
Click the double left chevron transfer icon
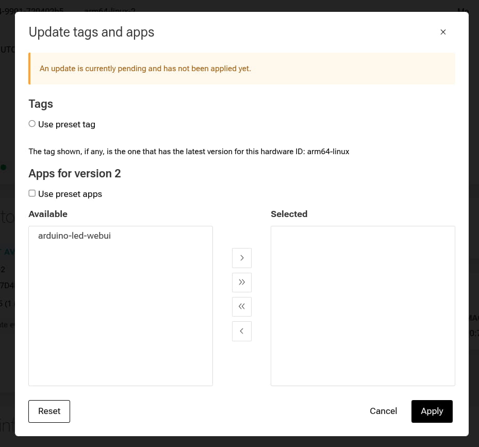click(241, 306)
